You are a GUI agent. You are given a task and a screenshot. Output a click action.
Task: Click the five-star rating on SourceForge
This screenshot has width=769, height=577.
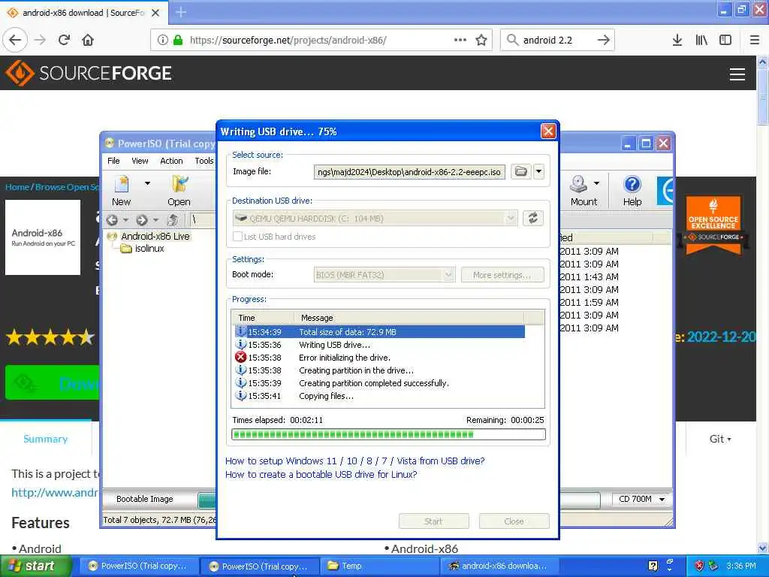click(50, 337)
